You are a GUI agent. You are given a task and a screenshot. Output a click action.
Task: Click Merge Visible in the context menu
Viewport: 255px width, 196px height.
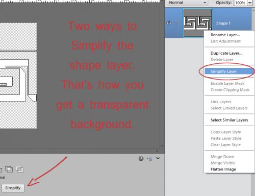(x=223, y=163)
